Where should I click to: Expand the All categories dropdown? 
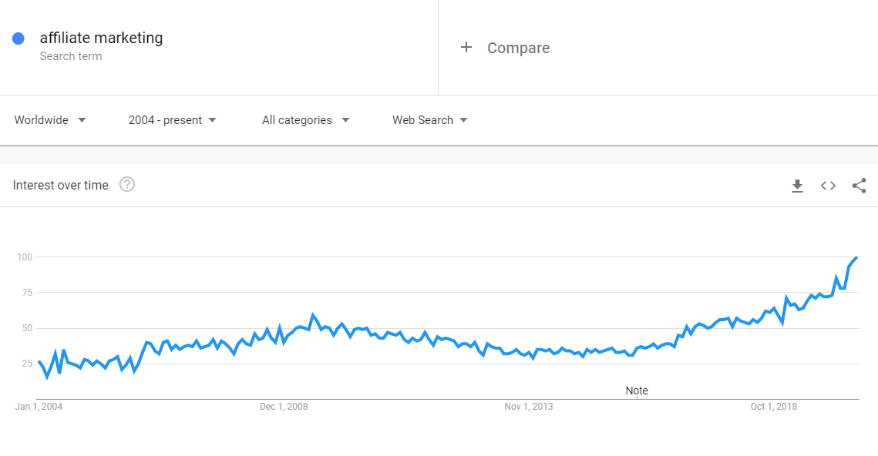pyautogui.click(x=306, y=120)
